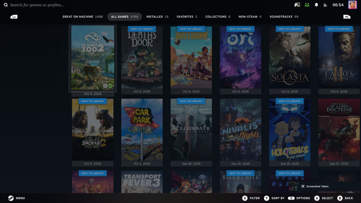Click the R1 tab switch glyph

pyautogui.click(x=347, y=17)
